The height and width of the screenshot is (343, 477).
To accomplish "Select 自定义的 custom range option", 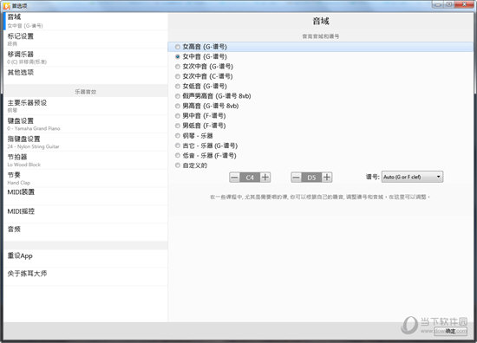I will [x=178, y=165].
